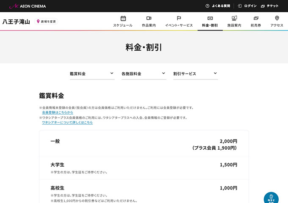The image size is (288, 203).
Task: Click the chevron beside 割引サービス
Action: click(x=215, y=73)
